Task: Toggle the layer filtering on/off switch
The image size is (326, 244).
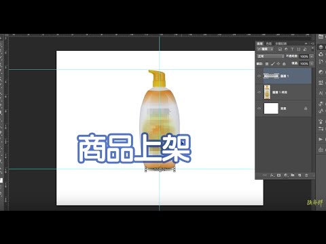Action: pos(312,49)
